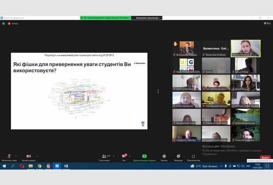This screenshot has width=273, height=185.
Task: Click the green encryption shield icon
Action: 4,23
